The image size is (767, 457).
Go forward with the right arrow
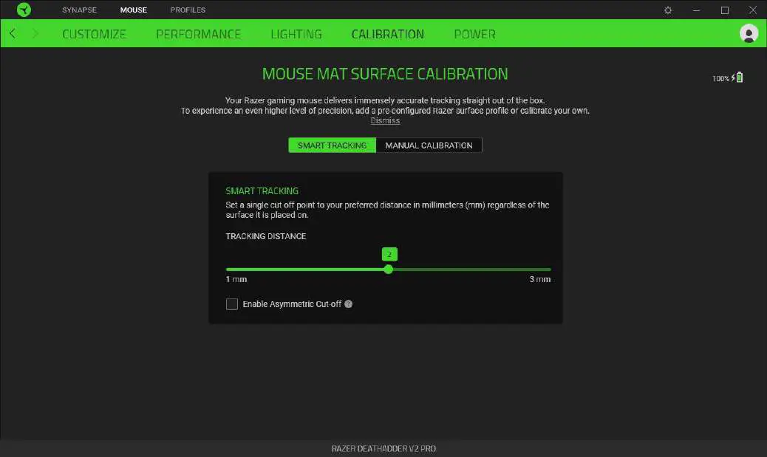point(35,34)
